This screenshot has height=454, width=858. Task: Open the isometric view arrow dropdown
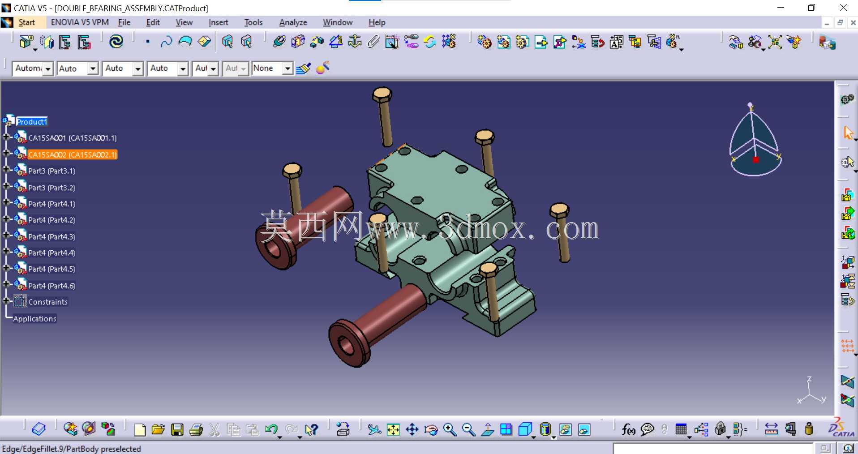coord(534,437)
